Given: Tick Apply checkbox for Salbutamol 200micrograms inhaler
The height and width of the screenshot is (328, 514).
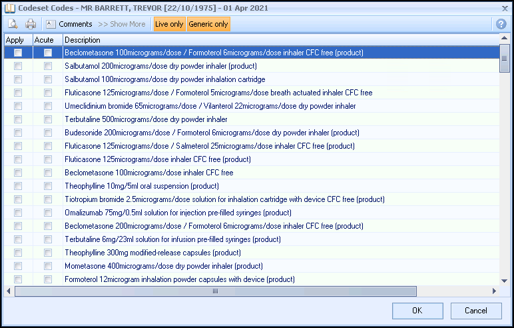Looking at the screenshot, I should (x=18, y=66).
